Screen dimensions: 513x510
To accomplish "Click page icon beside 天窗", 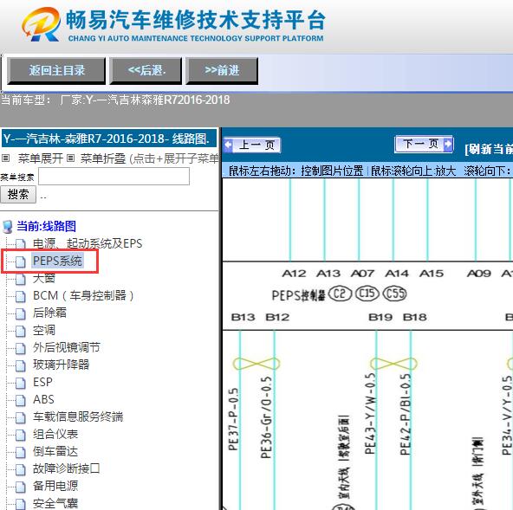I will [20, 279].
